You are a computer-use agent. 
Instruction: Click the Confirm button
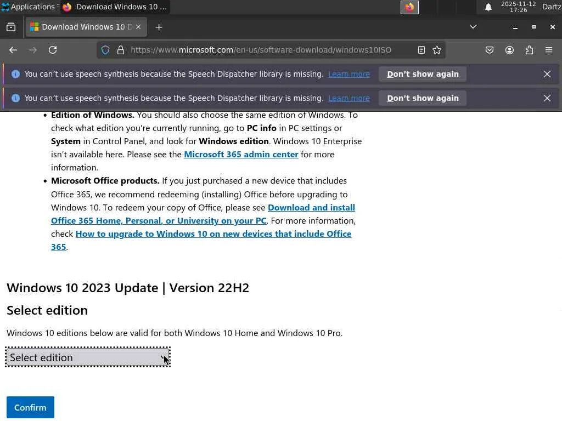coord(31,407)
